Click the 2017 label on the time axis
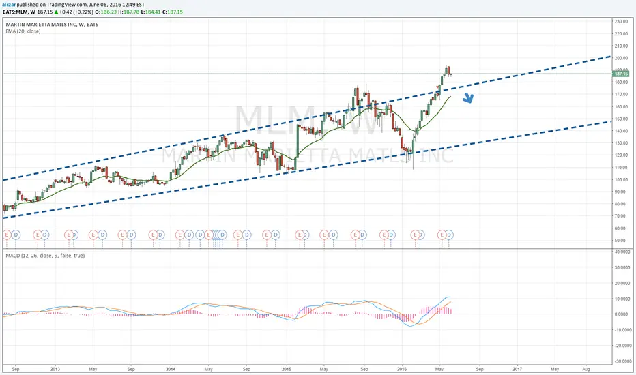The image size is (636, 375). point(517,369)
